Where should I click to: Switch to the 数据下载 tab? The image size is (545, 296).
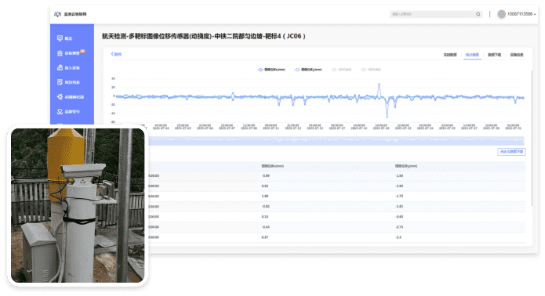coord(494,55)
